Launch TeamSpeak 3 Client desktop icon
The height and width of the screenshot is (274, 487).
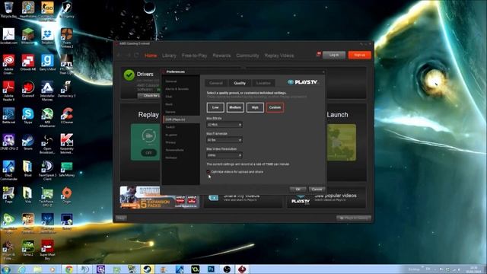(x=47, y=170)
